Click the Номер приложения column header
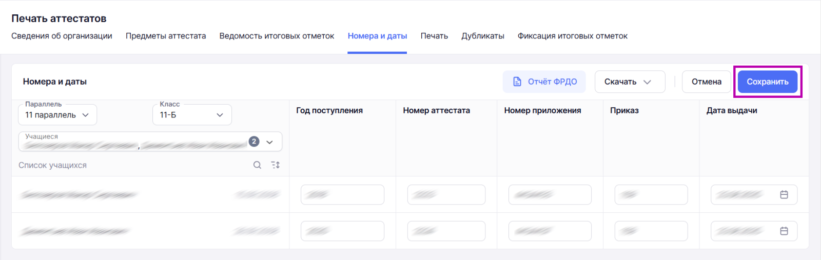821x260 pixels. pos(542,110)
